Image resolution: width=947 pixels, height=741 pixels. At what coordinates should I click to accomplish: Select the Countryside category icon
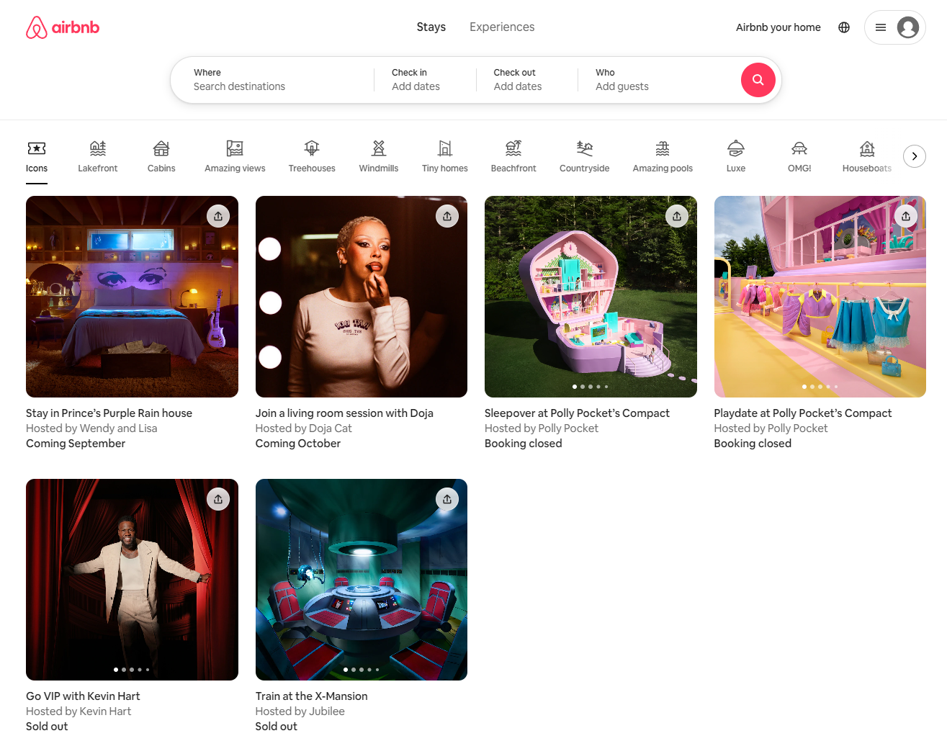[585, 148]
